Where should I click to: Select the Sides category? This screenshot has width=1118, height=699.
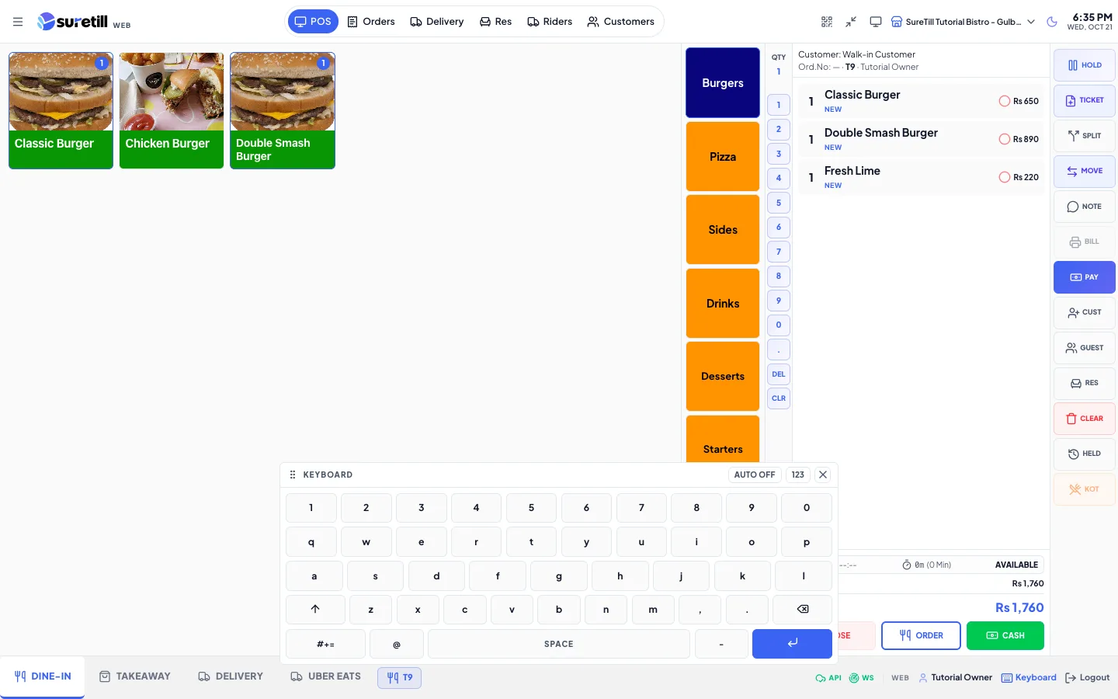[723, 230]
